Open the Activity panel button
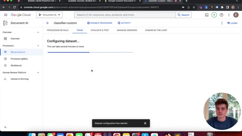242x136 pixels. 124,23
